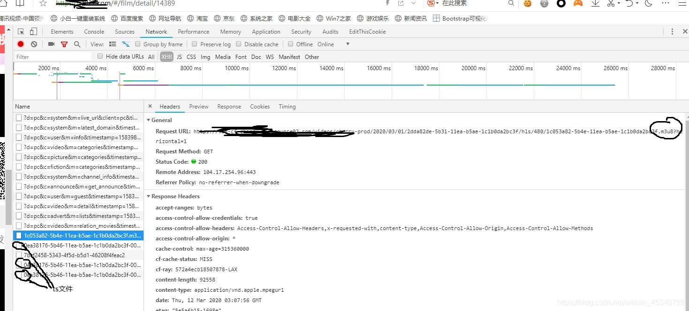Filter requests by Media type
The height and width of the screenshot is (311, 689).
(x=222, y=57)
